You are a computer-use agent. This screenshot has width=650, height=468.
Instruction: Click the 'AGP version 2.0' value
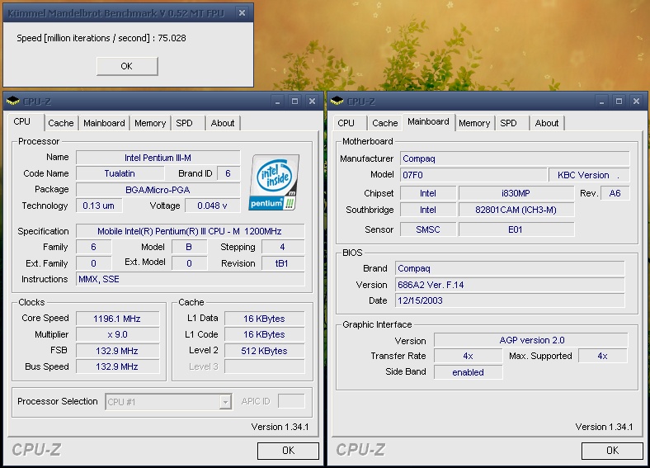pyautogui.click(x=531, y=340)
